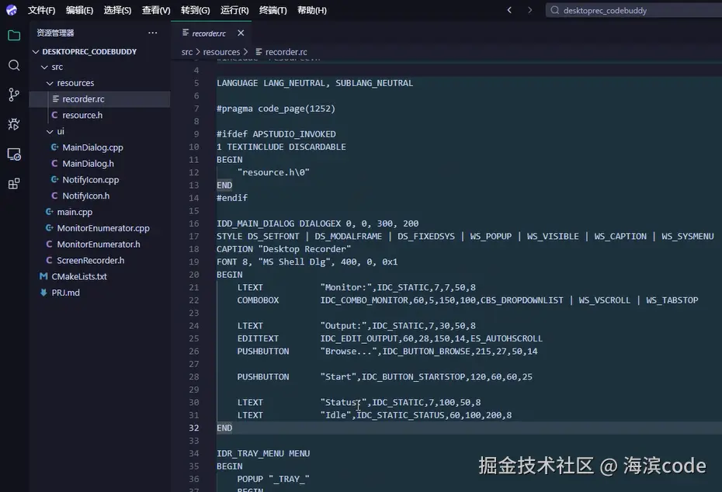722x492 pixels.
Task: Open the 编辑(E) menu
Action: [x=79, y=10]
